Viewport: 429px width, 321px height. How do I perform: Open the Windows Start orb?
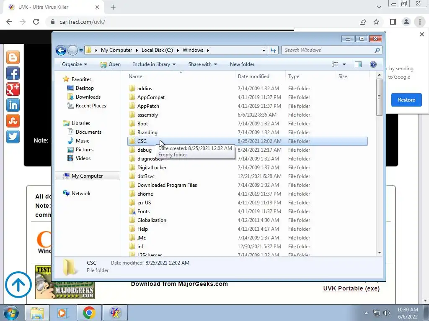click(x=11, y=313)
